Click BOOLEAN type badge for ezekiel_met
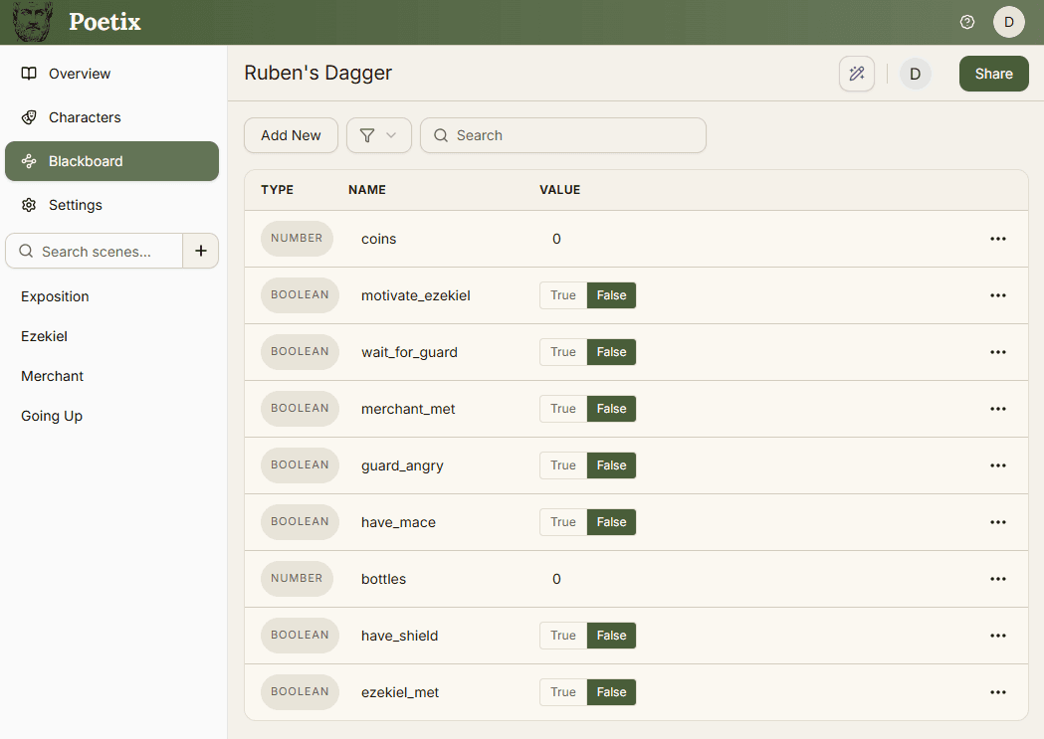 [300, 692]
